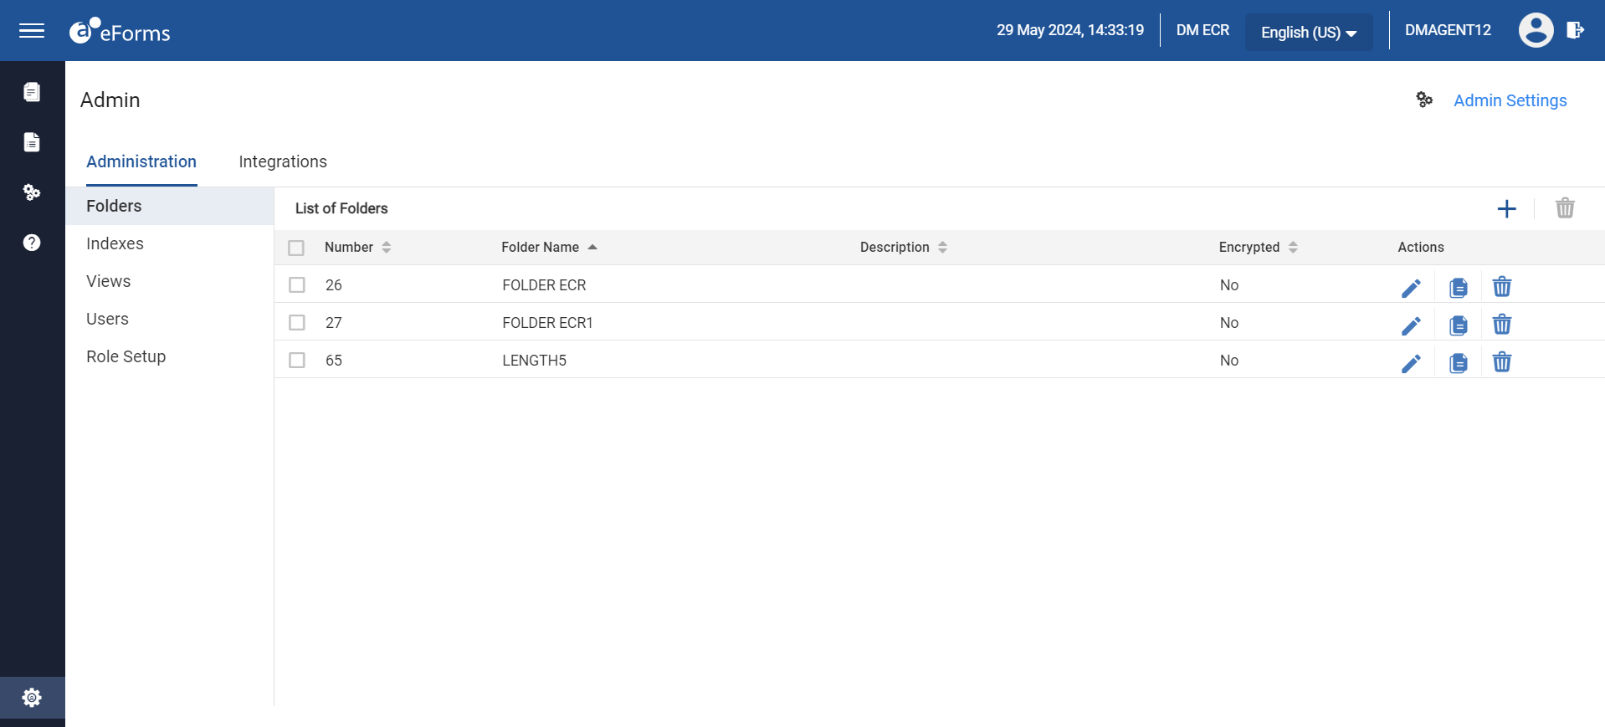The height and width of the screenshot is (727, 1605).
Task: Sort by Encrypted column
Action: (x=1259, y=247)
